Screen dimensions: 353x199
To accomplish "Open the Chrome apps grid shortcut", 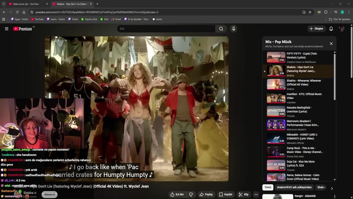I will (x=4, y=19).
